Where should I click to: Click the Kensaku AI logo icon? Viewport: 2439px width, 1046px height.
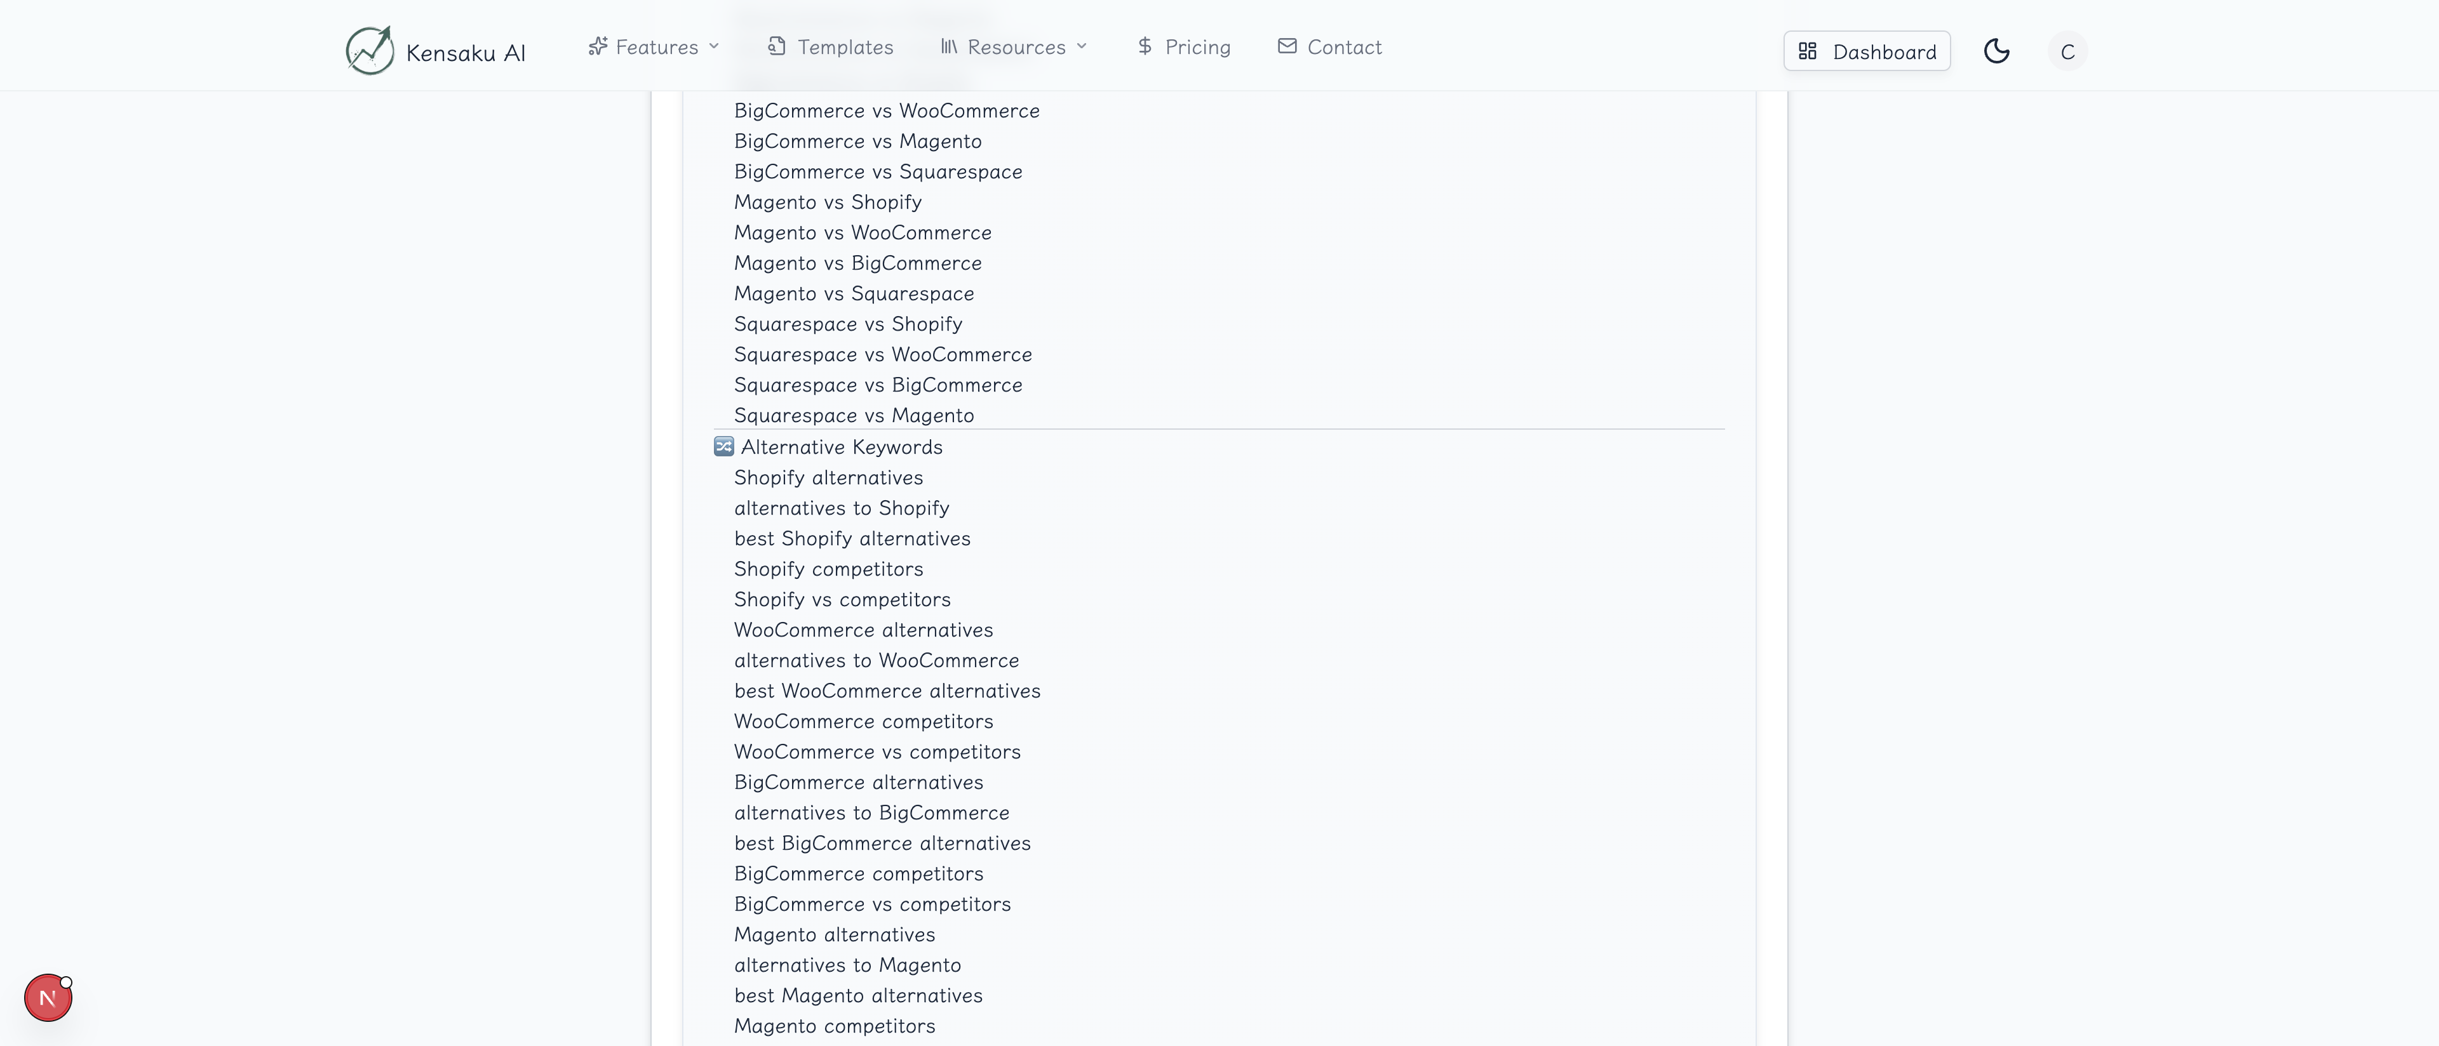click(x=369, y=50)
